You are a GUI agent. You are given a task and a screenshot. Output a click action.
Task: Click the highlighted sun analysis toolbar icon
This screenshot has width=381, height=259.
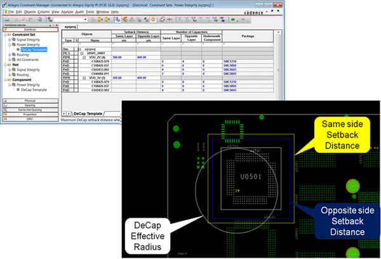point(153,20)
